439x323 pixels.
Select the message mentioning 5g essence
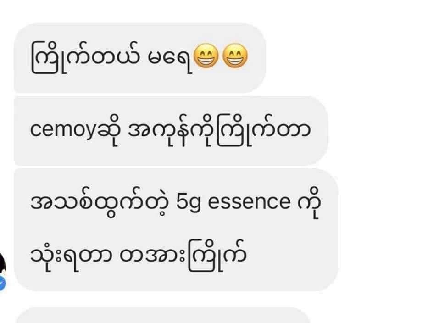pyautogui.click(x=176, y=230)
